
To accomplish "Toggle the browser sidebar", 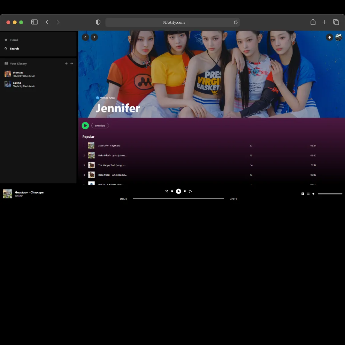I will click(x=34, y=22).
